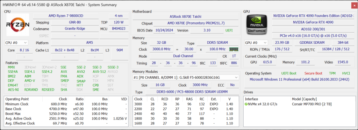This screenshot has width=358, height=130.
Task: Click the Ryzen CPU logo image
Action: (x=17, y=24)
